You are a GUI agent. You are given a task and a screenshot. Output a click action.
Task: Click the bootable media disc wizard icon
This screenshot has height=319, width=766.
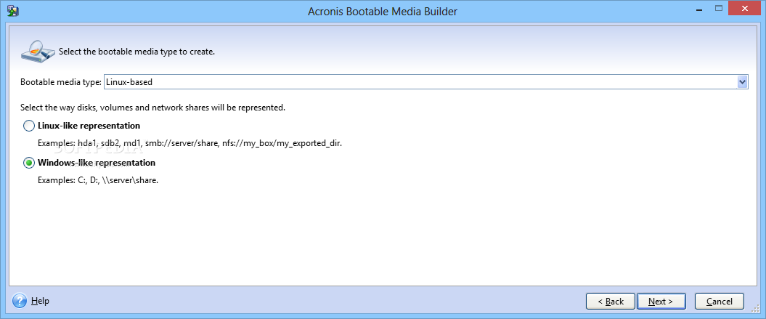coord(38,50)
